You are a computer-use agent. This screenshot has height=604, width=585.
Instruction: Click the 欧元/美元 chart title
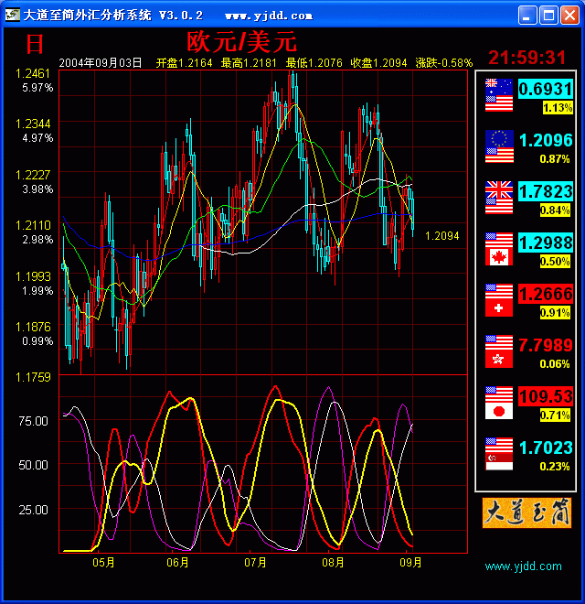pyautogui.click(x=241, y=41)
